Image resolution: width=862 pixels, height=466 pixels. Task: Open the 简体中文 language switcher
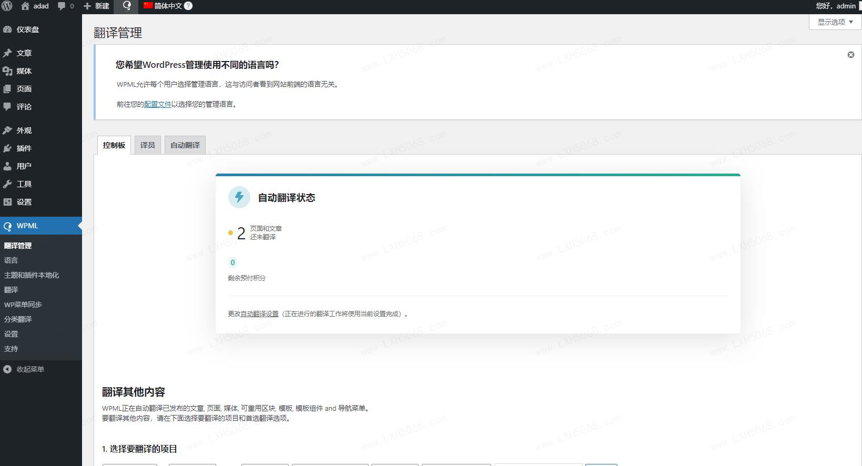point(163,6)
